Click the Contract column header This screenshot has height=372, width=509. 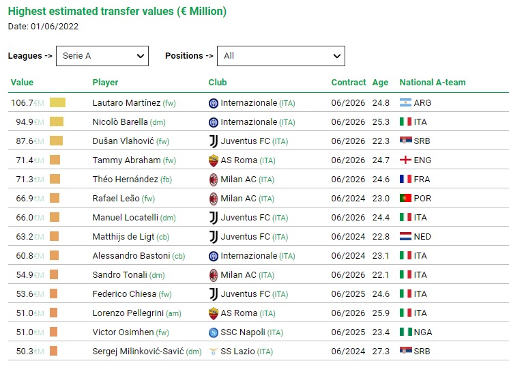pos(348,83)
